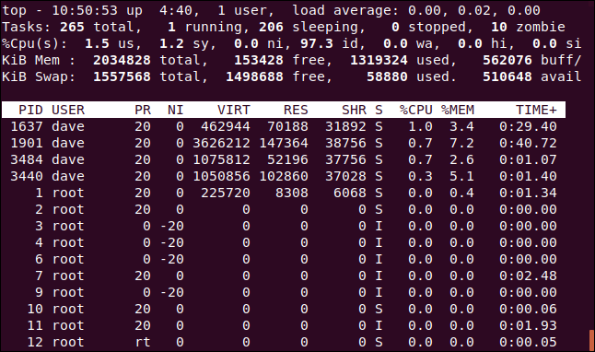Click the time value 0:40.72
595x352 pixels.
(x=528, y=143)
